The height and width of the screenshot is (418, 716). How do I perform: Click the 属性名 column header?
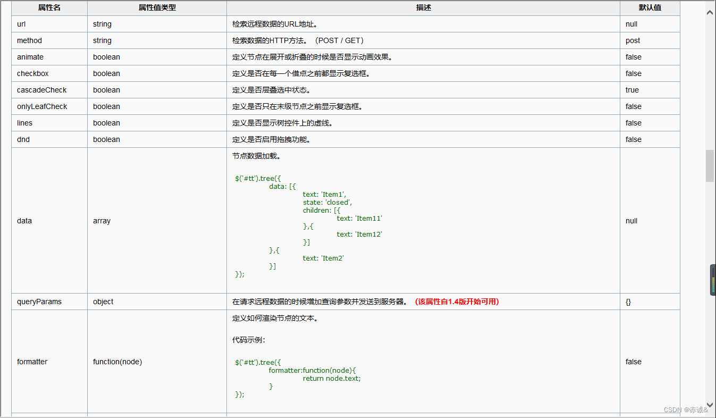pos(49,8)
